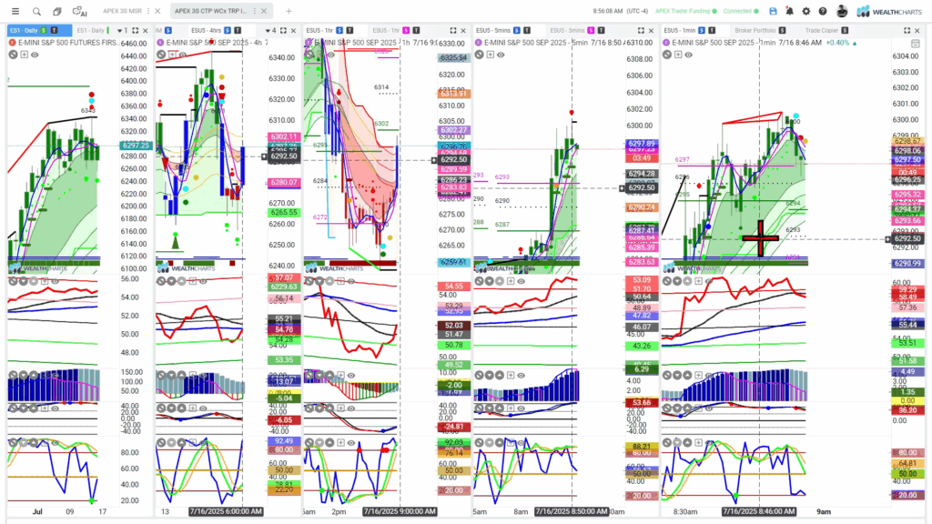Expand plus icon on ESU5 1min main chart

tap(677, 55)
